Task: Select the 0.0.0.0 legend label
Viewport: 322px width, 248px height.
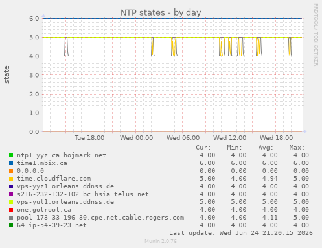Action: click(30, 171)
